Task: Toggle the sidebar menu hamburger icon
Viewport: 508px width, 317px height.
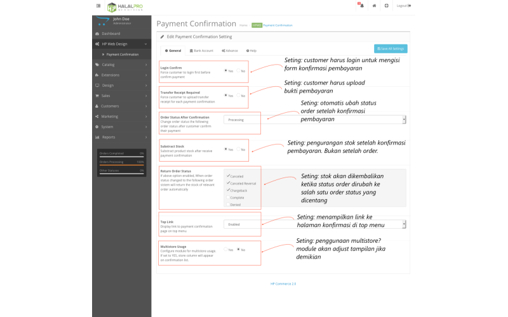Action: tap(98, 6)
